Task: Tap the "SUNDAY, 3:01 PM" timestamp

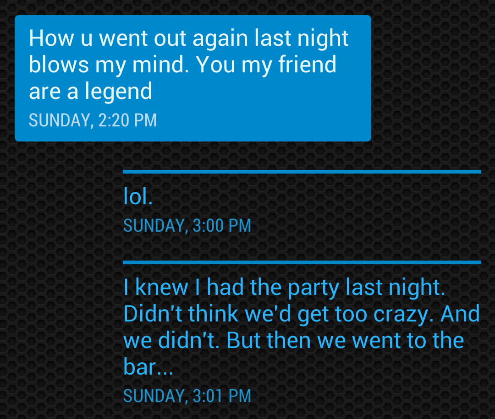Action: [x=187, y=396]
